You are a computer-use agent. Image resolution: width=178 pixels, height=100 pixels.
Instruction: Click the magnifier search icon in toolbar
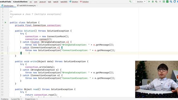(x=171, y=2)
